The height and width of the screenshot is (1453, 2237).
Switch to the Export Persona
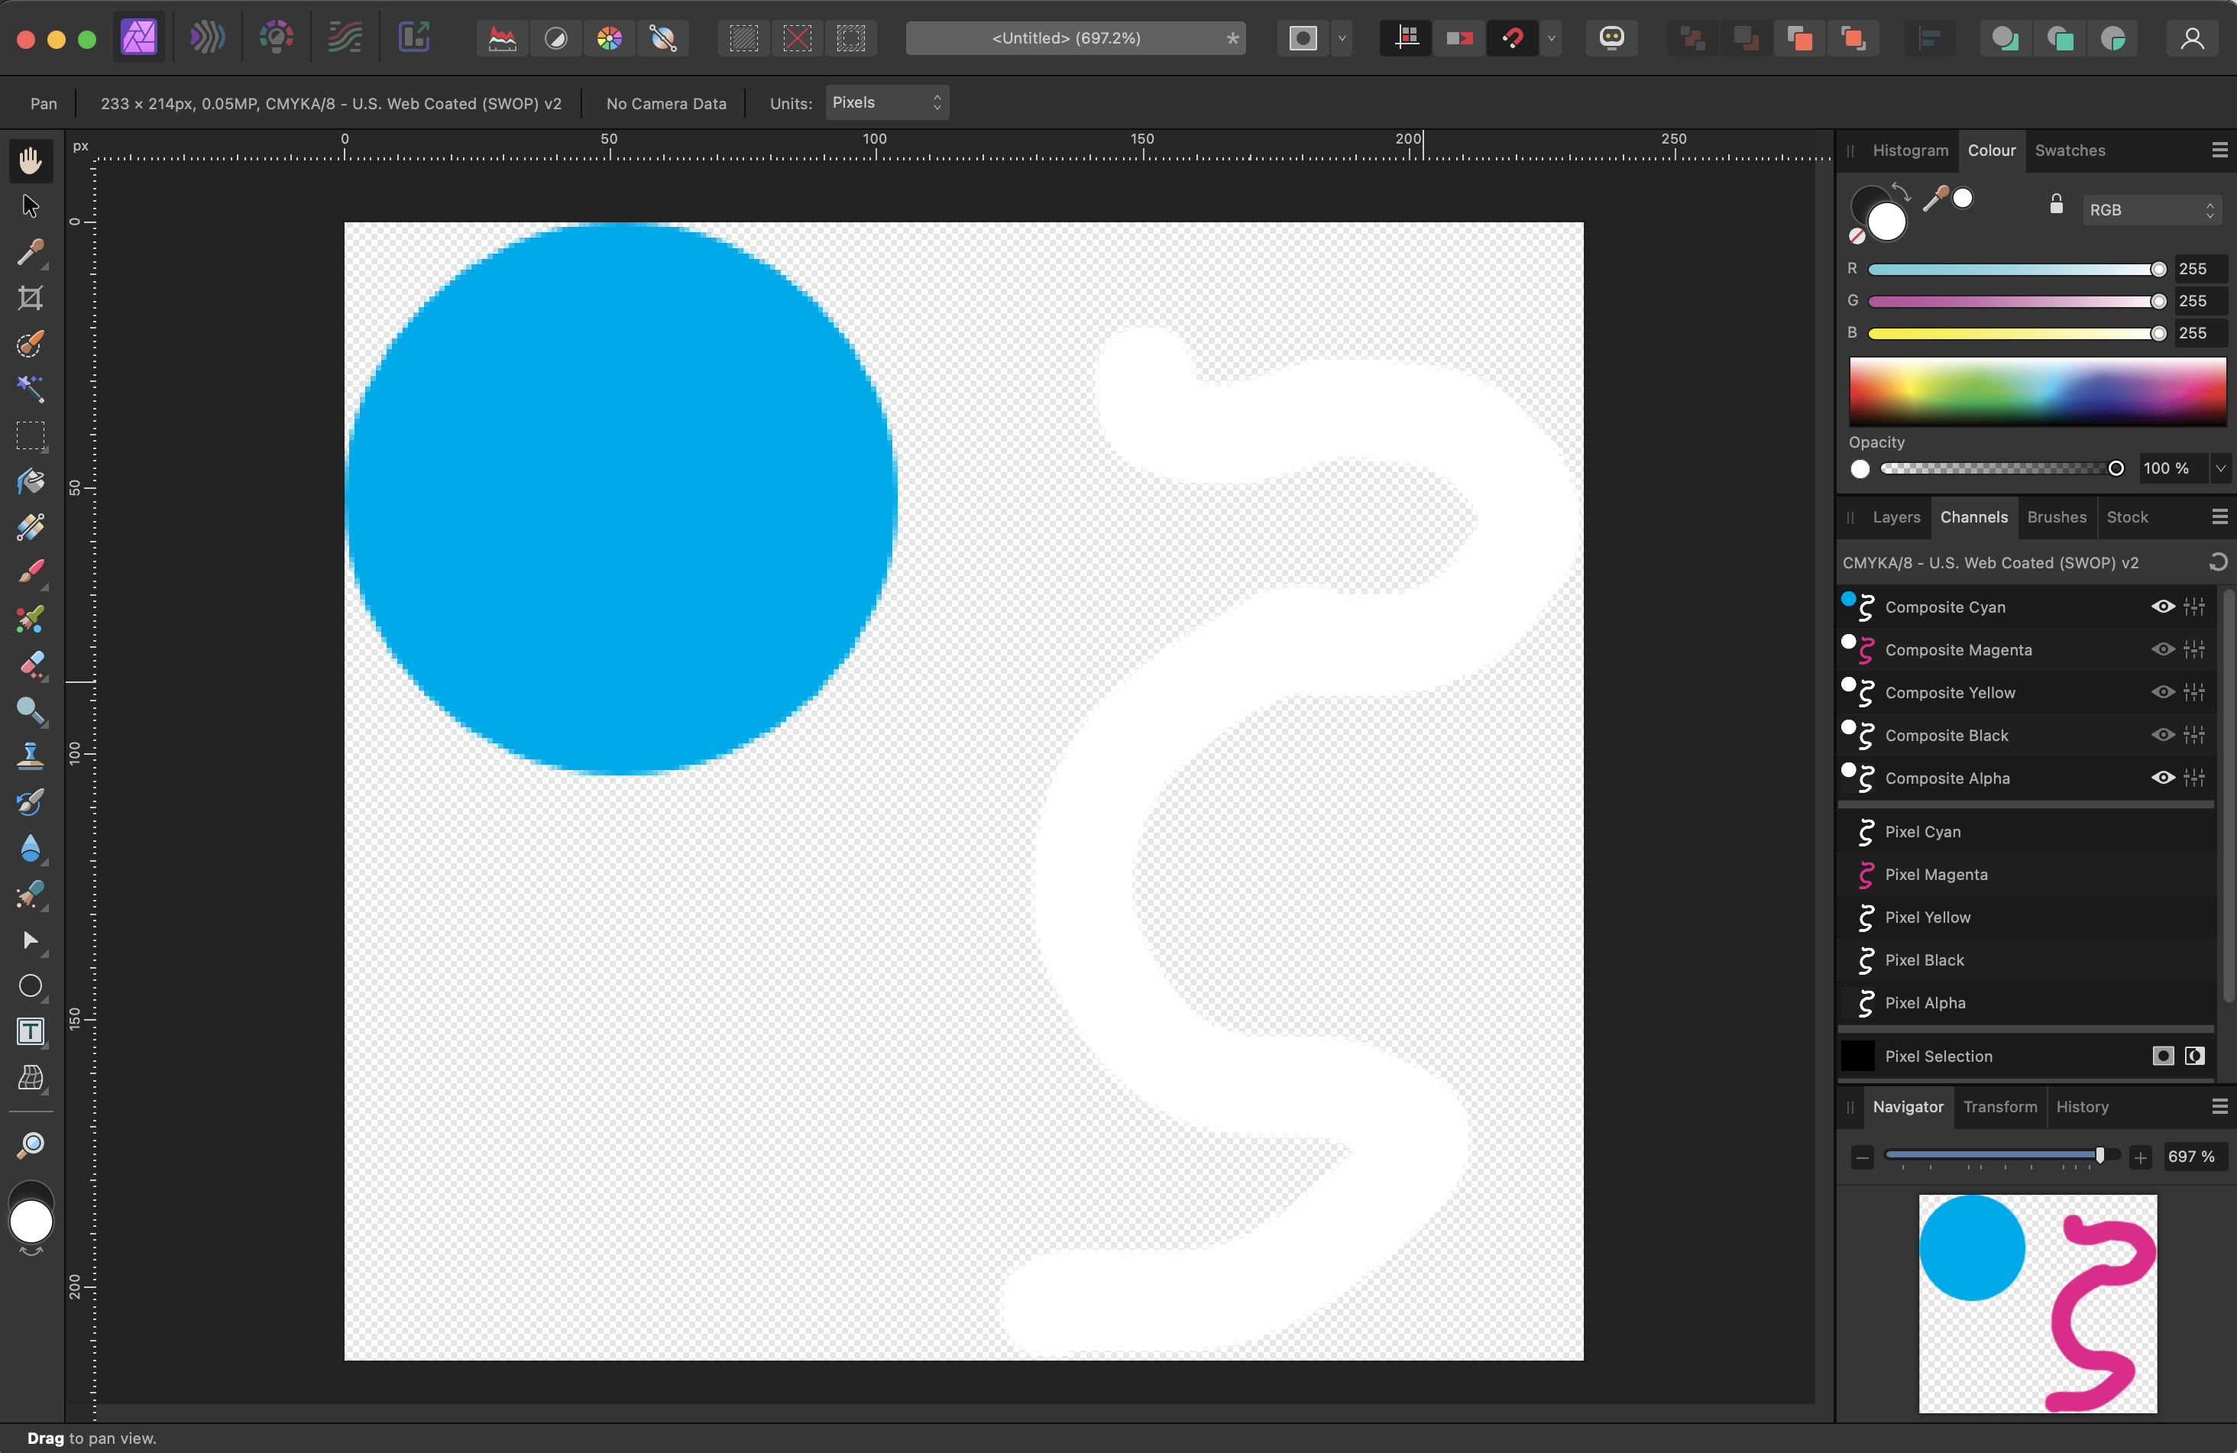pyautogui.click(x=413, y=37)
